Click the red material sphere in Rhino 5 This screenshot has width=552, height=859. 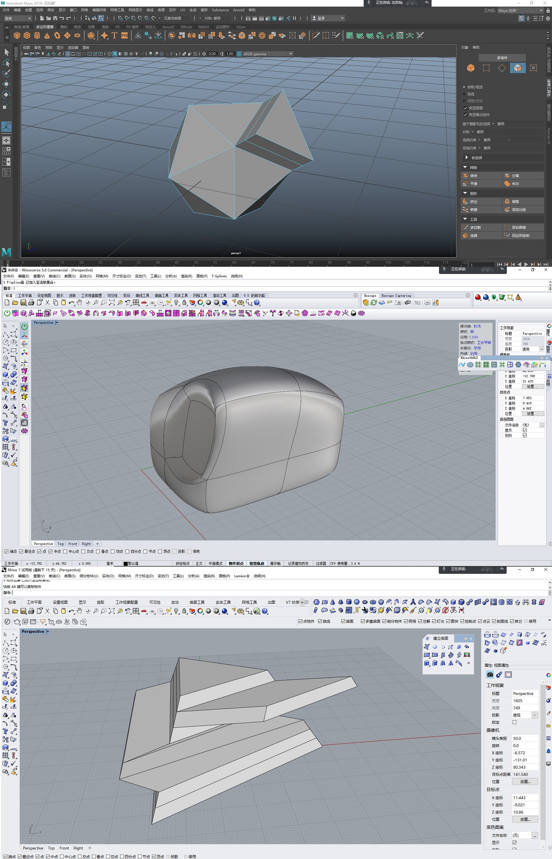pos(478,297)
